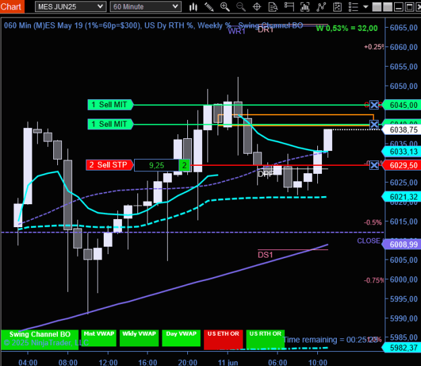Click the zoom out magnifier
Screen dimensions: 421x366
click(241, 7)
